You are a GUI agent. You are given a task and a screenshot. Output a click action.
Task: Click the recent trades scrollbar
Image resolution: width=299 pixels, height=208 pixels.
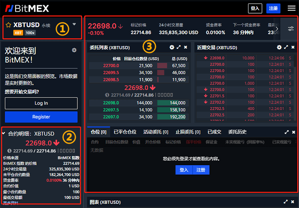pos(295,61)
